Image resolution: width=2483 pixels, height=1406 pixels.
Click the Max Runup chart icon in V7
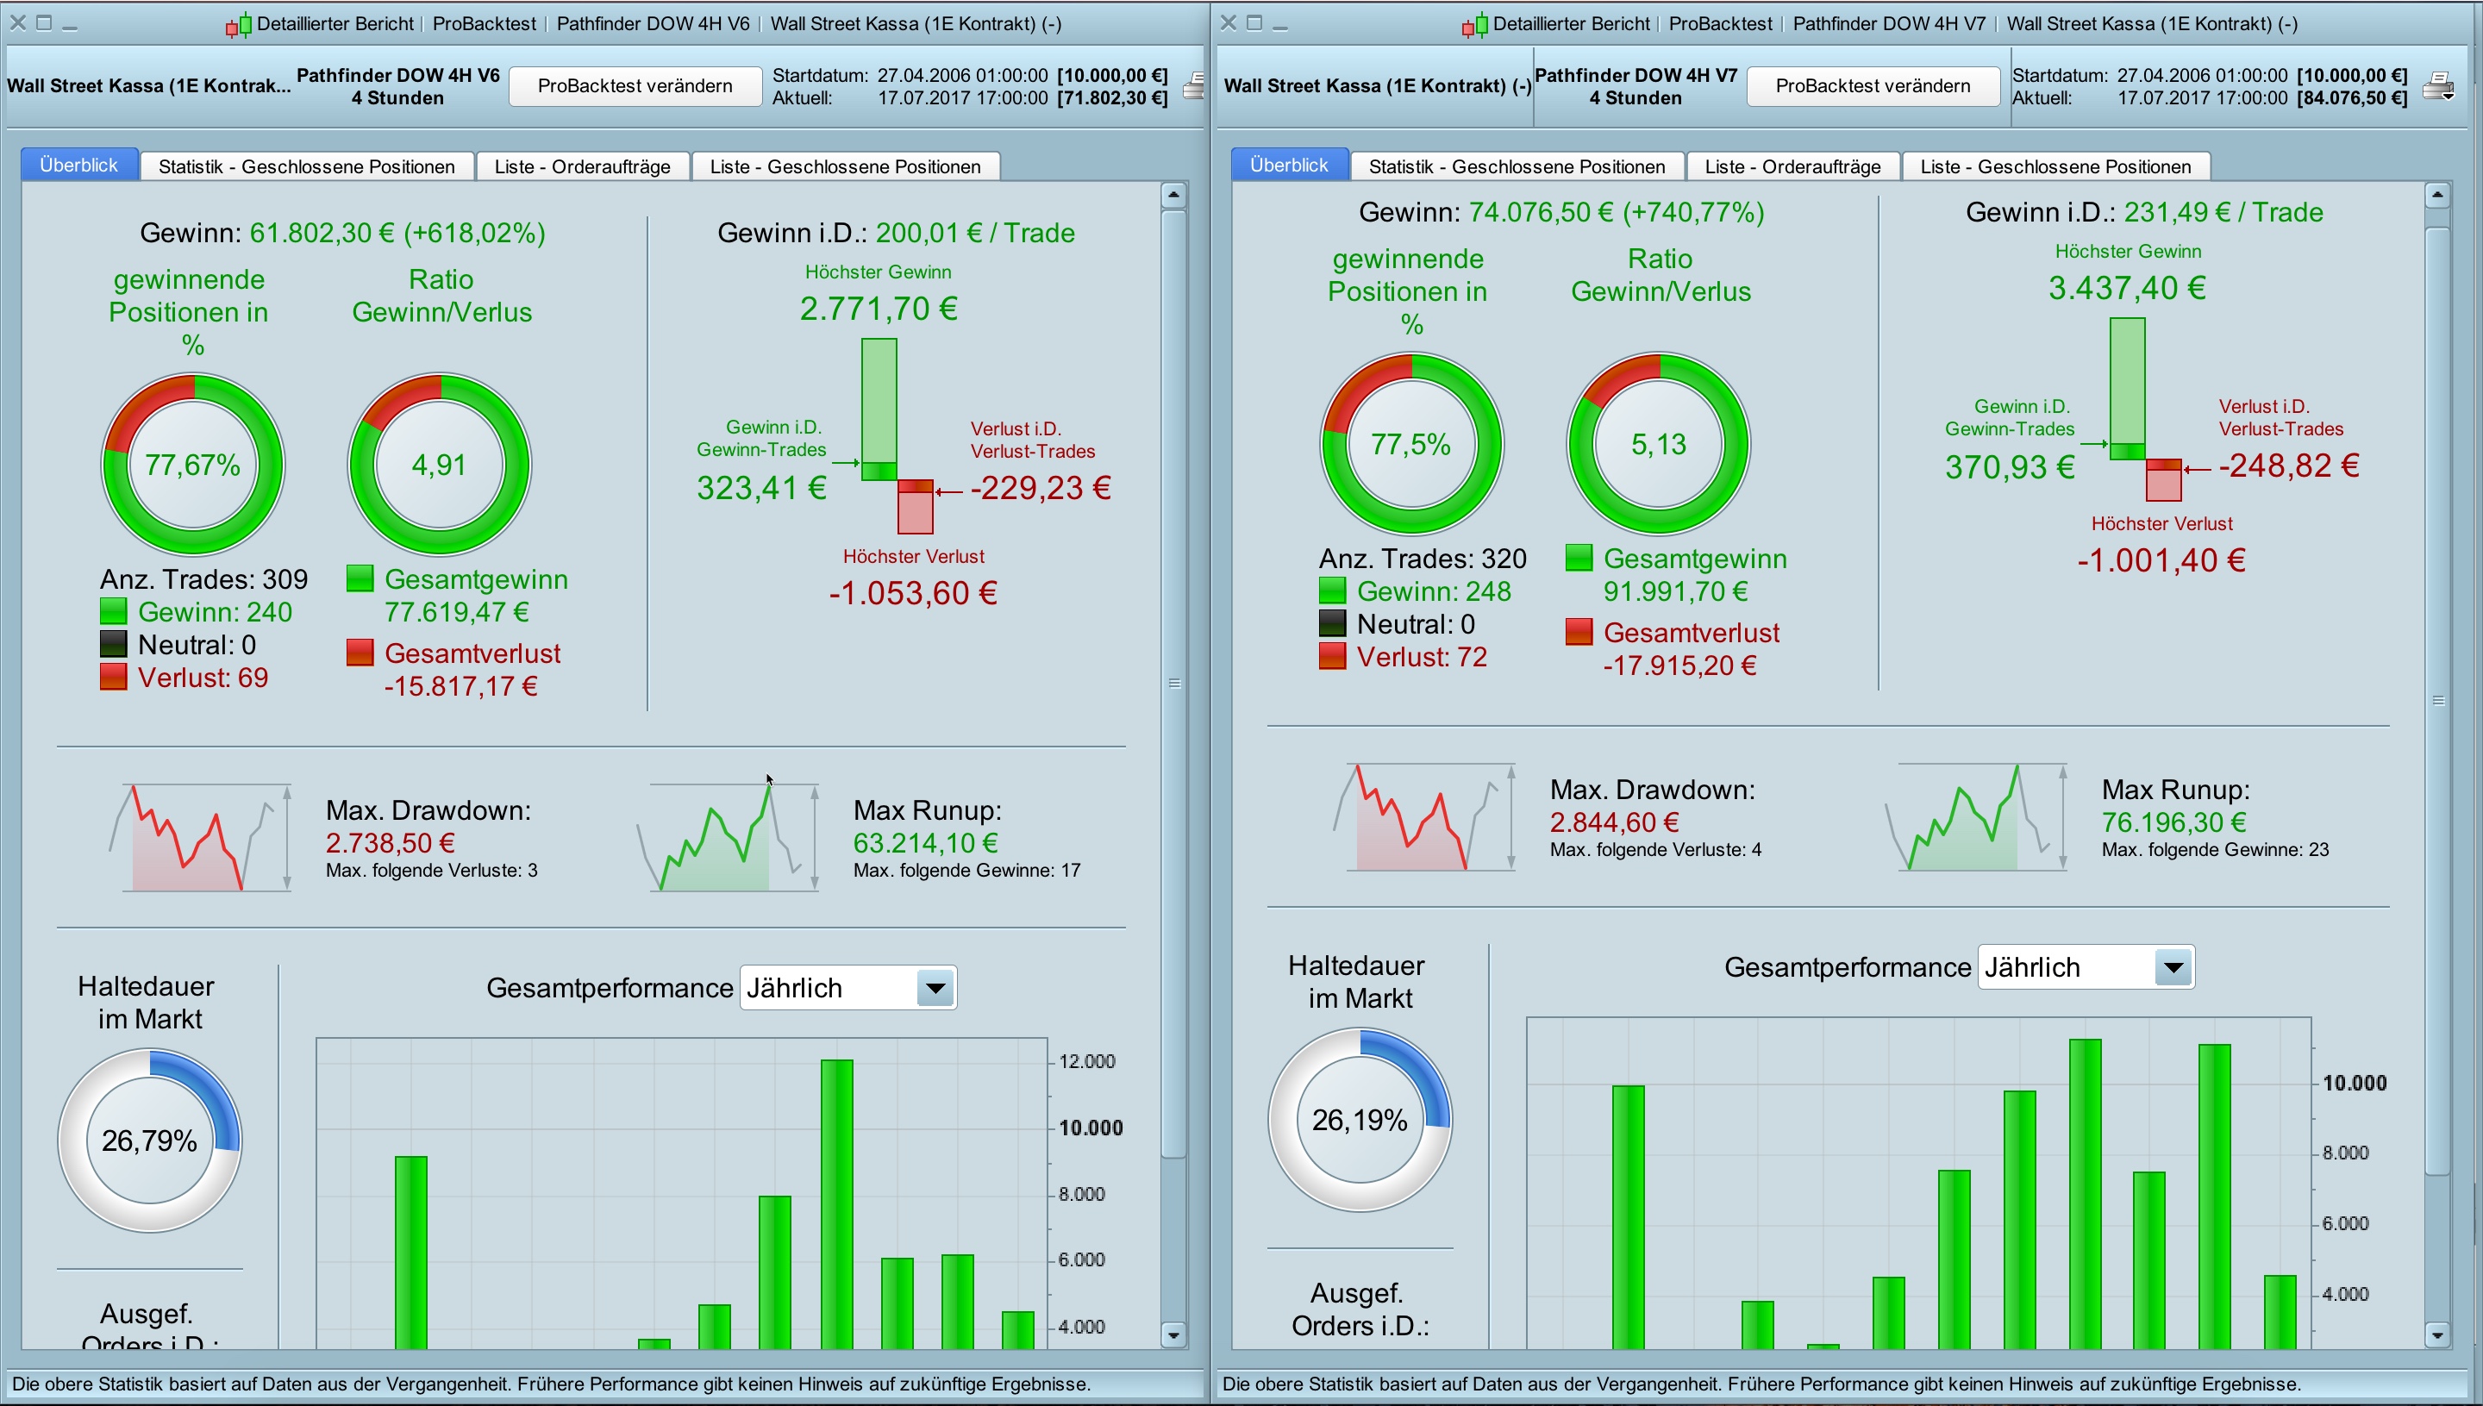click(1976, 817)
